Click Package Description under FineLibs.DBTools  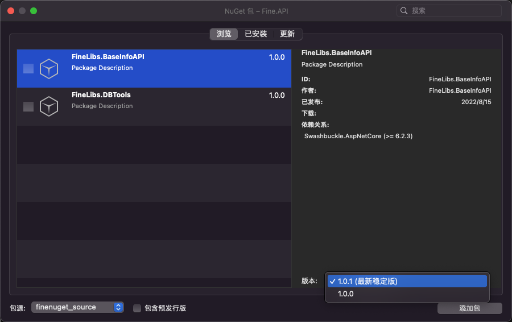tap(102, 106)
